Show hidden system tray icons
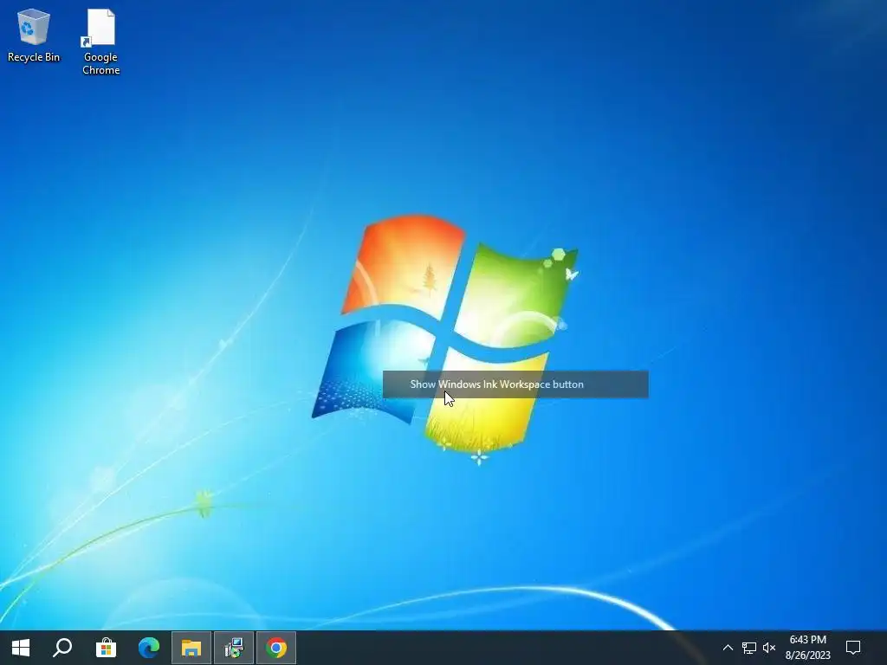 coord(728,648)
